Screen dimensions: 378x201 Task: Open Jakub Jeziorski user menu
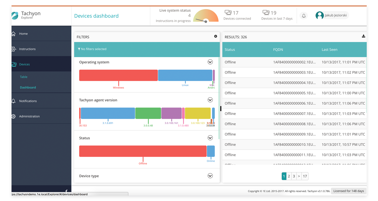332,16
